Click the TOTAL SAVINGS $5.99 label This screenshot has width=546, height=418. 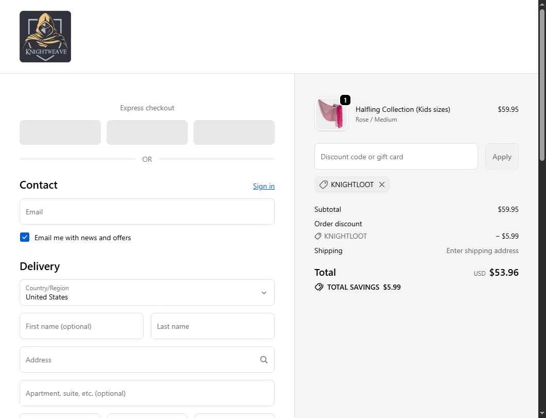tap(364, 287)
